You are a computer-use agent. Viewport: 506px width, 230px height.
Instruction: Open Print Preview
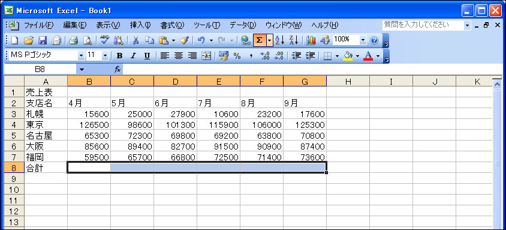pyautogui.click(x=88, y=40)
